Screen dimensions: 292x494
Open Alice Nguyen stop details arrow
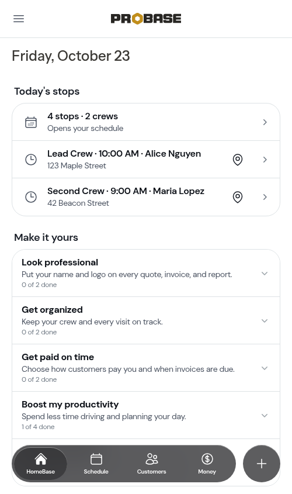tap(265, 160)
